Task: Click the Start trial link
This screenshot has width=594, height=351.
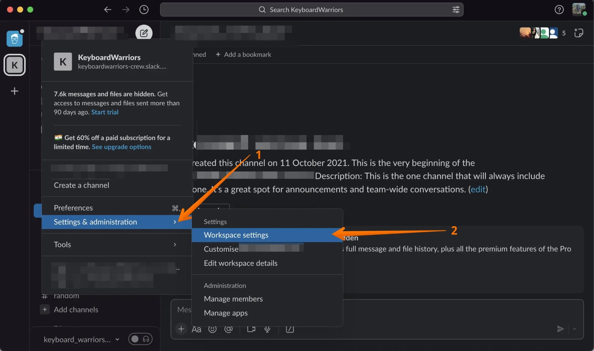Action: [105, 112]
